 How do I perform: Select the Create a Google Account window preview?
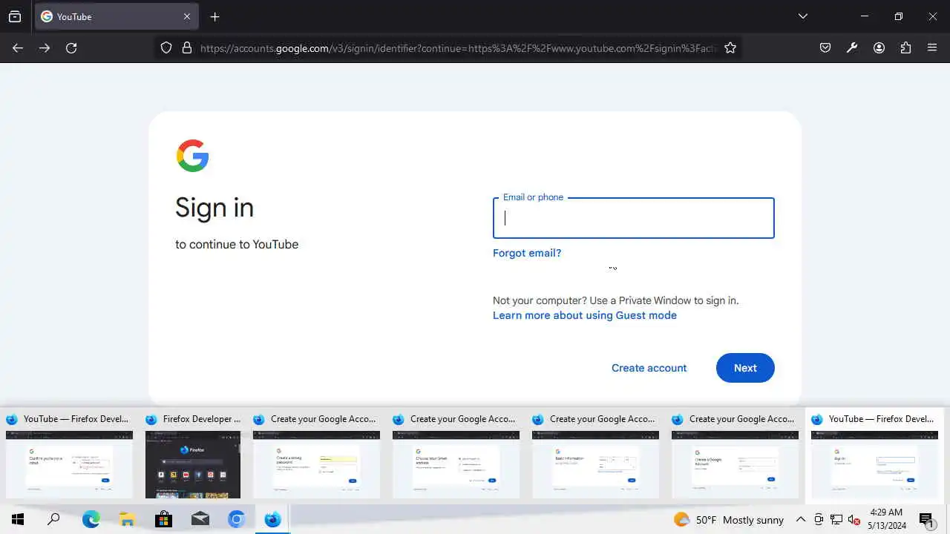click(x=735, y=456)
